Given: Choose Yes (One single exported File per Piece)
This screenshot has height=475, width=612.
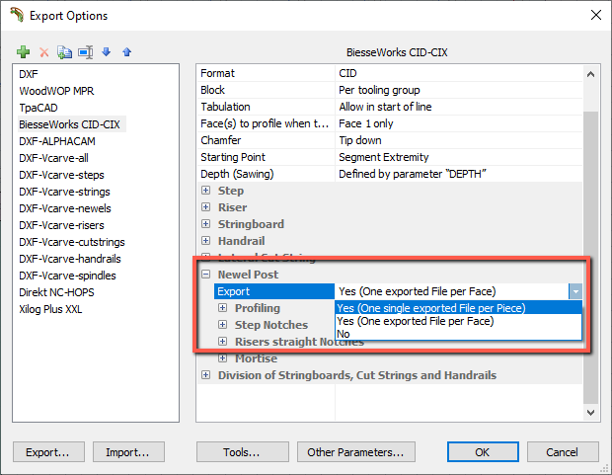Looking at the screenshot, I should tap(458, 308).
